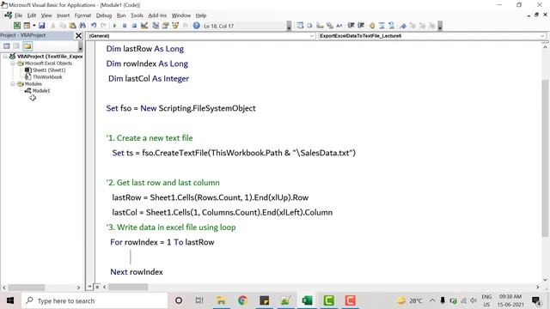Viewport: 550px width, 309px height.
Task: Click the Paste clipboard icon
Action: (72, 26)
